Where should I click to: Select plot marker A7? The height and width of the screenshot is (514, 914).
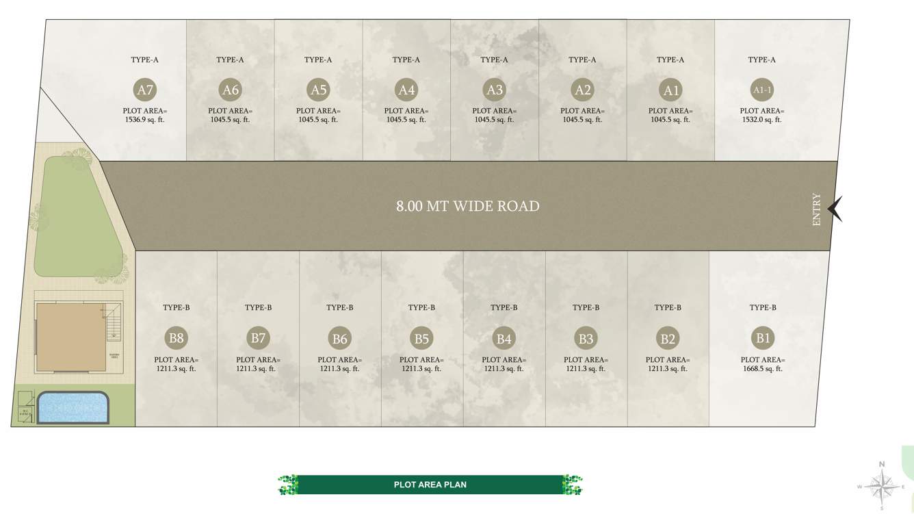click(x=145, y=89)
